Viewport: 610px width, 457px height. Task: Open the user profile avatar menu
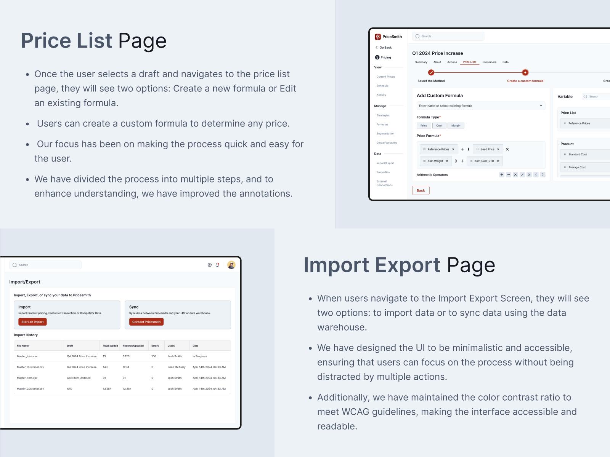coord(231,265)
